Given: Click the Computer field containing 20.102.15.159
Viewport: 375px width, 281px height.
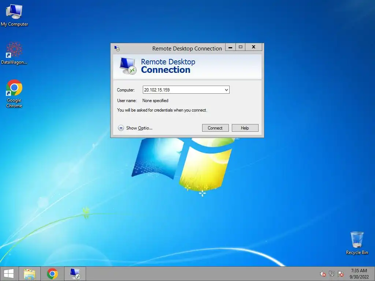Looking at the screenshot, I should click(186, 90).
